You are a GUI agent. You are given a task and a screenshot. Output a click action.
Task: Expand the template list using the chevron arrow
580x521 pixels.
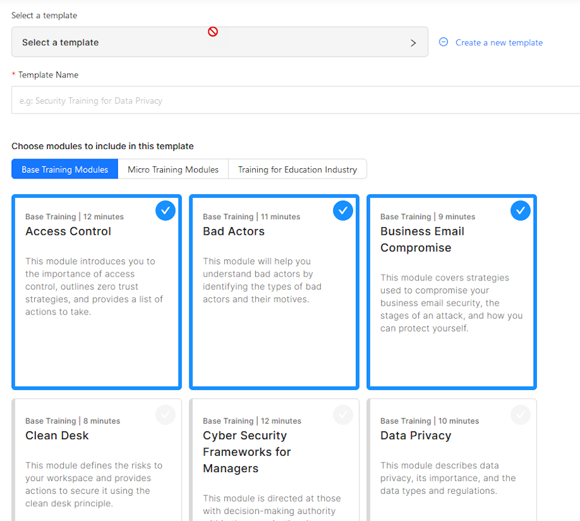[x=413, y=43]
